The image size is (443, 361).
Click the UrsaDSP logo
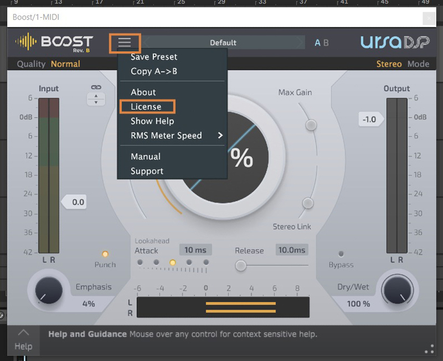click(394, 43)
